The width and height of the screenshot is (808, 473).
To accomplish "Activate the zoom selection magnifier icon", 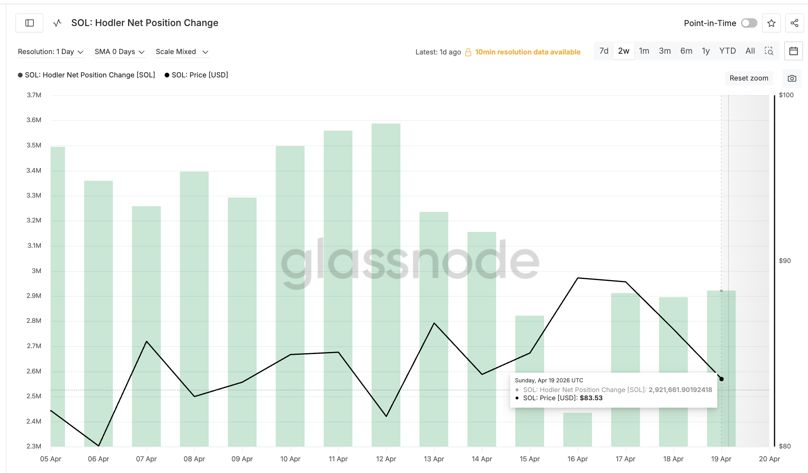I will tap(769, 51).
